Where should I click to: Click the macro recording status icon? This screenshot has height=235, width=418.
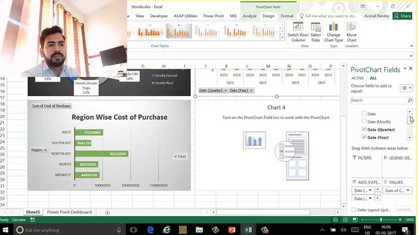click(x=33, y=220)
